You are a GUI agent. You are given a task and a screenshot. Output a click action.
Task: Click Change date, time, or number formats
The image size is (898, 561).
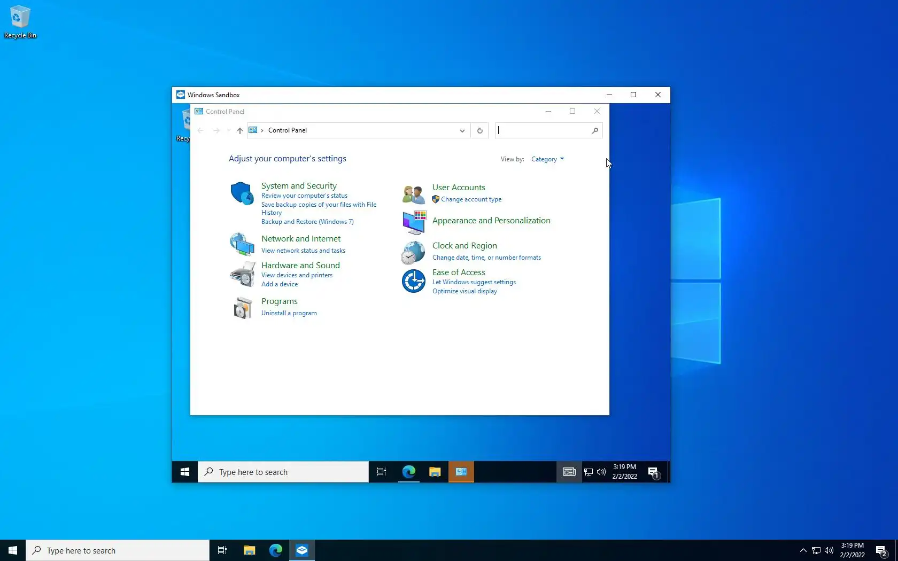[x=486, y=258]
